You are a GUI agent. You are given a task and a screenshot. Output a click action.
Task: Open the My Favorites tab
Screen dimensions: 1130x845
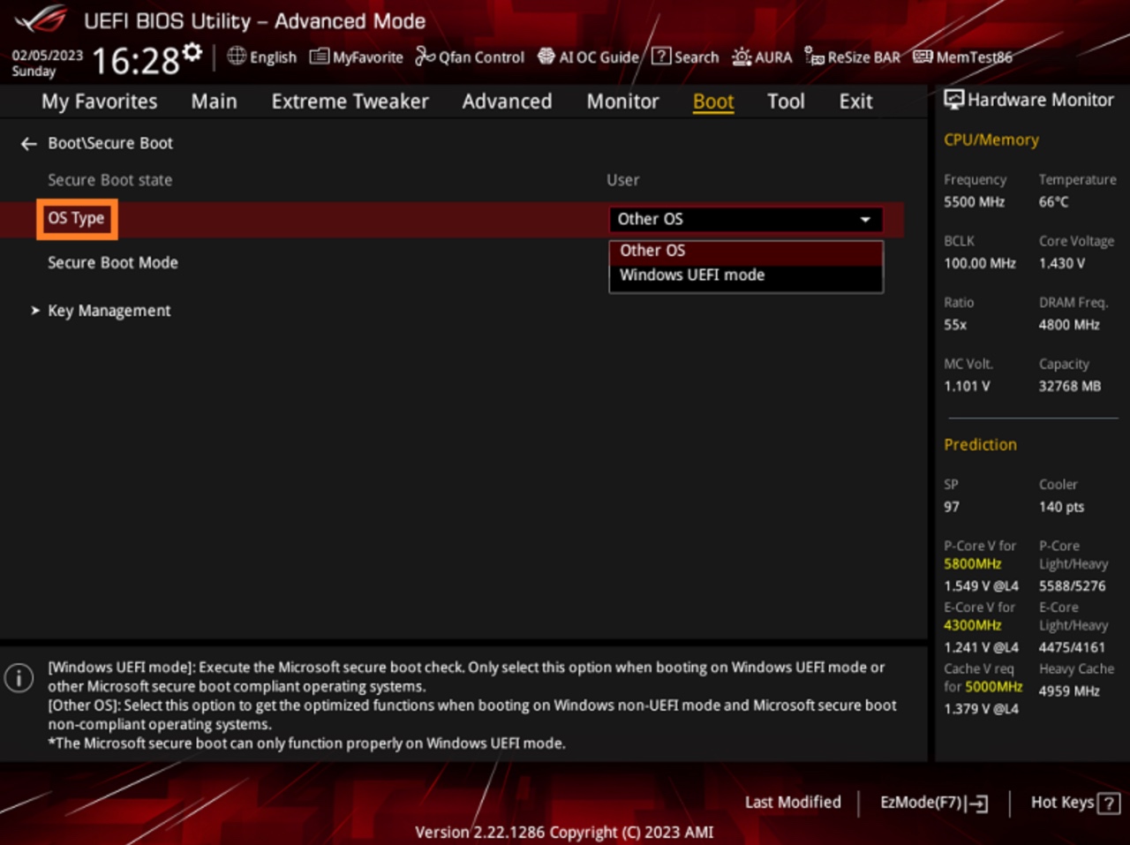(x=99, y=102)
